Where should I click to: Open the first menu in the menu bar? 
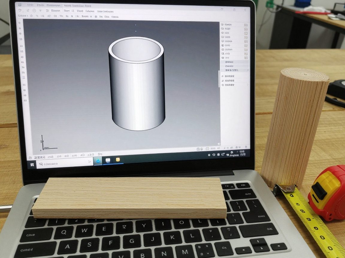[30, 5]
